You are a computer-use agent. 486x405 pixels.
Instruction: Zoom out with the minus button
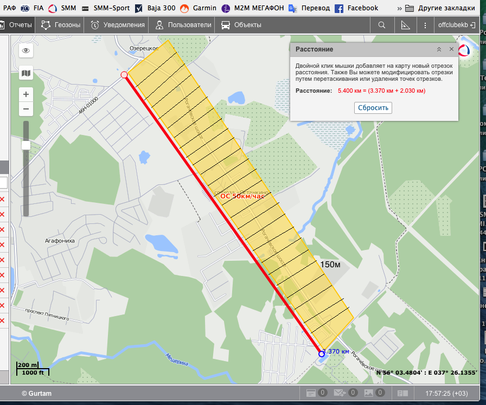[25, 109]
